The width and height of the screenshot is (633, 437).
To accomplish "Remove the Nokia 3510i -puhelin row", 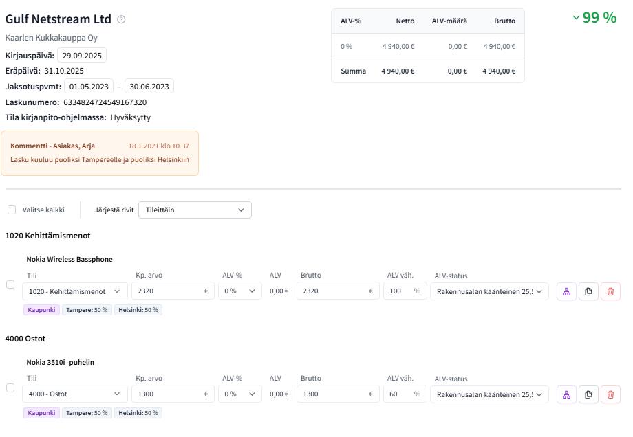I will coord(610,394).
